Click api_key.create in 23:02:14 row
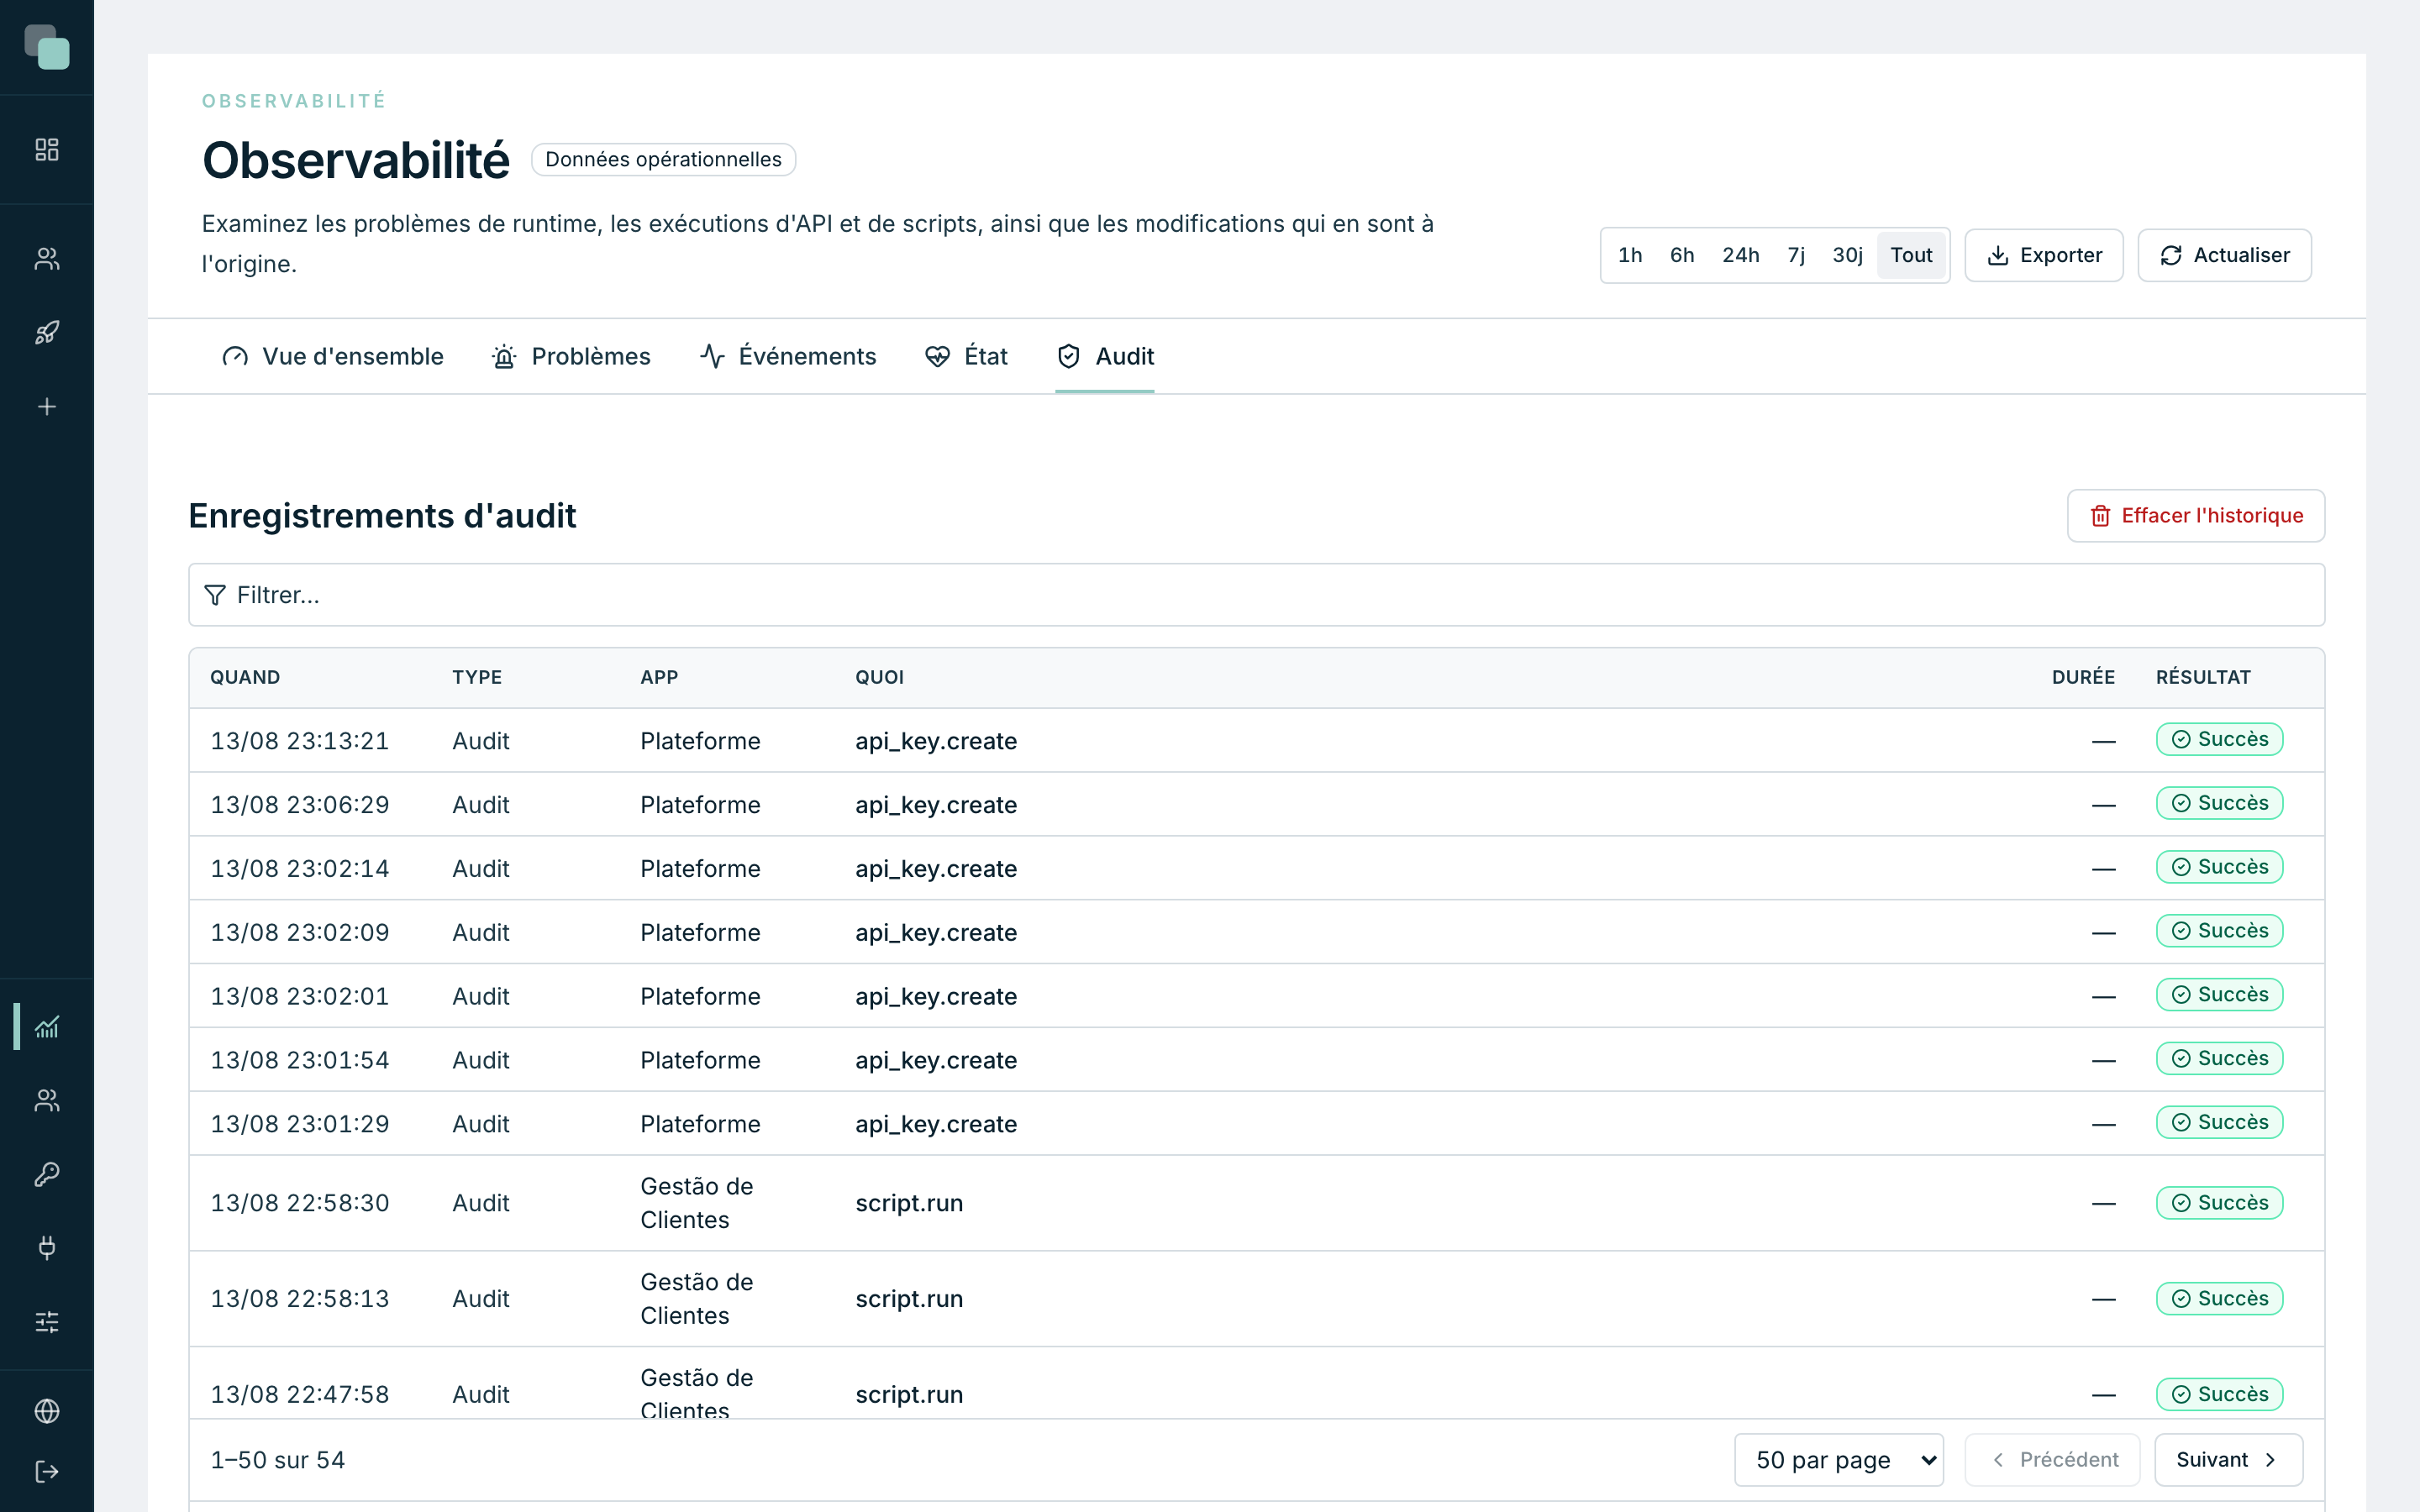 coord(936,869)
